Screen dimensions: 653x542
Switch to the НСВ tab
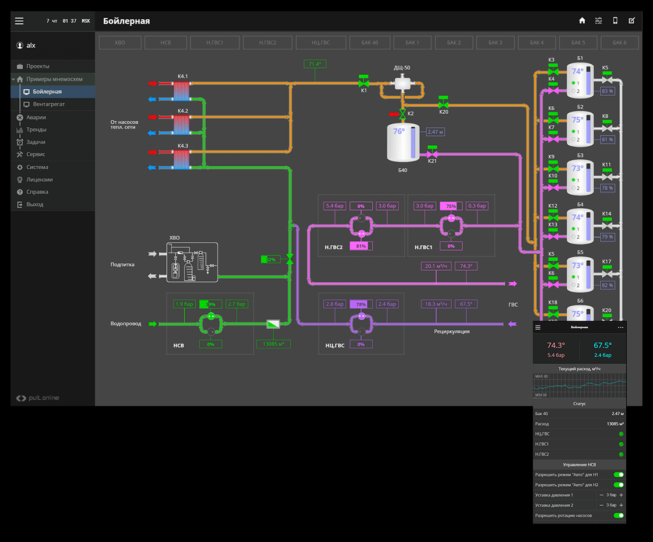coord(166,43)
